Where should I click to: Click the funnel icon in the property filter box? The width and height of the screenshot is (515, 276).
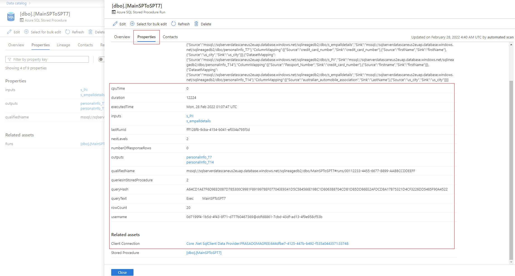point(10,59)
